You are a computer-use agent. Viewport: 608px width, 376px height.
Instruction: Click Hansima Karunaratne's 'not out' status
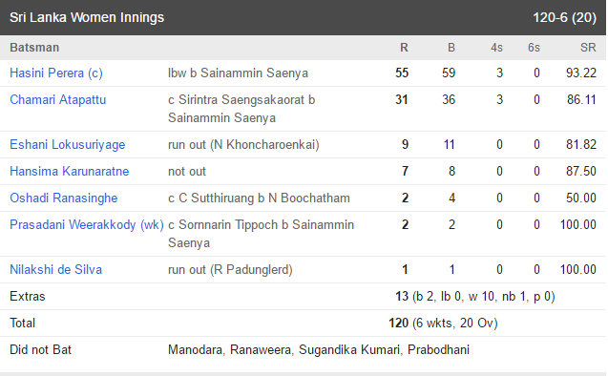click(187, 172)
